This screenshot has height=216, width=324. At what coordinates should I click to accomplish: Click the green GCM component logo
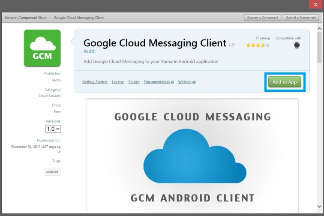click(x=42, y=48)
